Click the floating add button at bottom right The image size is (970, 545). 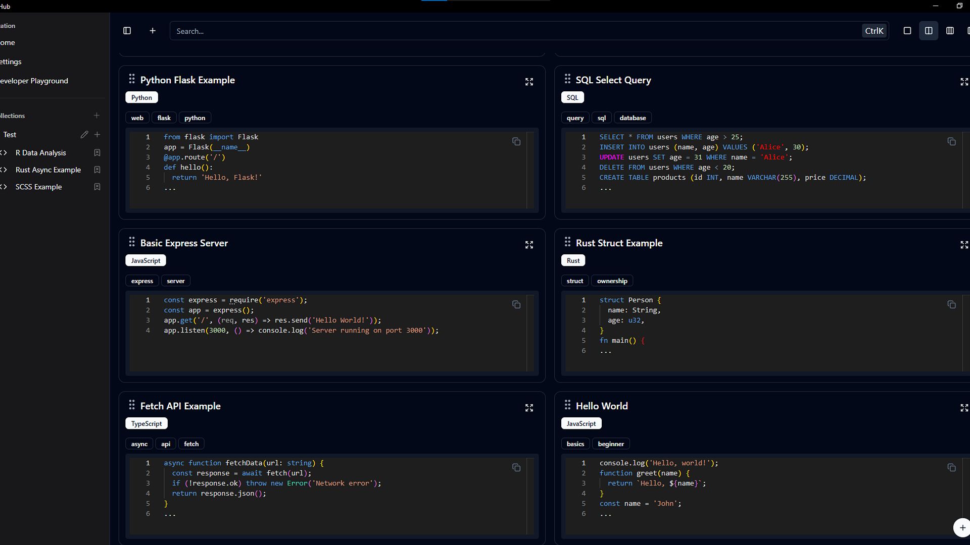click(x=962, y=527)
